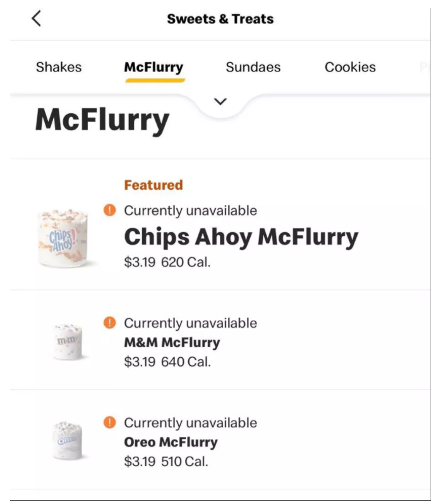Image resolution: width=439 pixels, height=504 pixels.
Task: Open the Cookies tab
Action: pyautogui.click(x=350, y=67)
